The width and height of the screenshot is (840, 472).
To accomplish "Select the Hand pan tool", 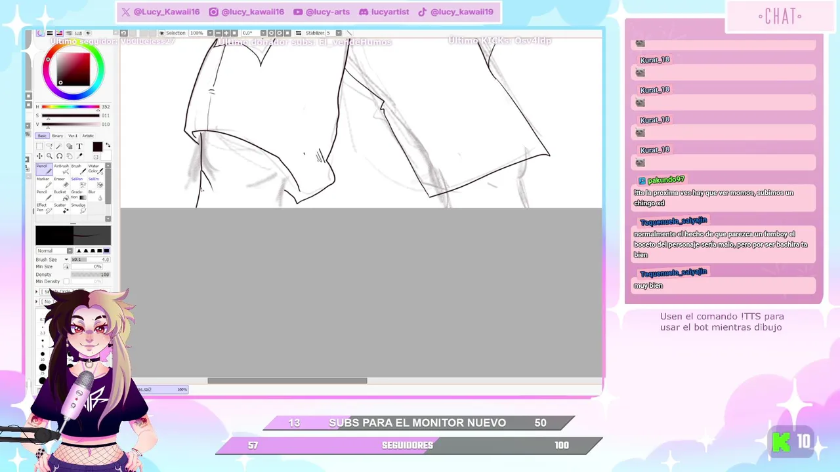I will click(69, 156).
